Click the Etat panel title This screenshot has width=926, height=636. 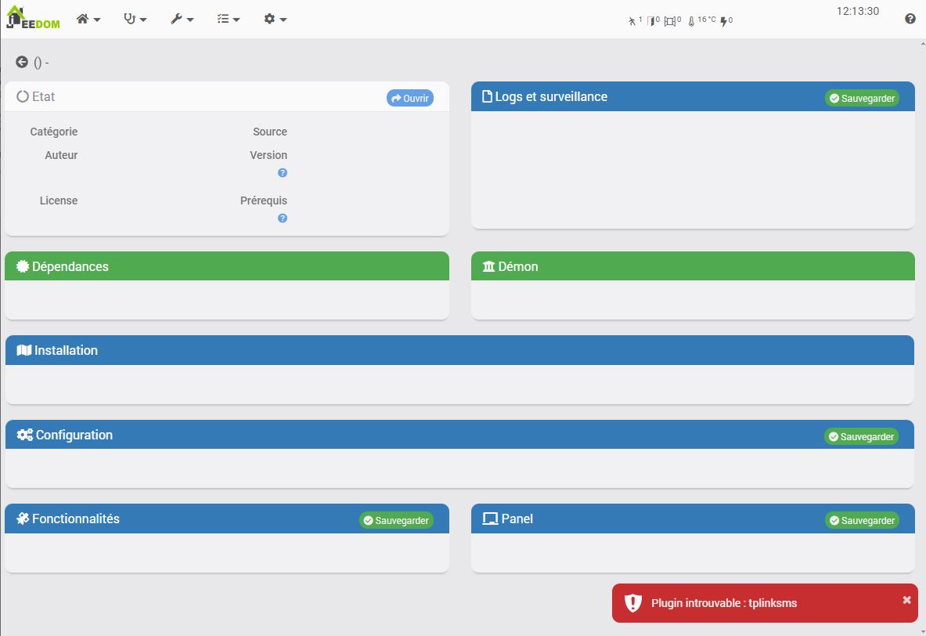pos(36,96)
